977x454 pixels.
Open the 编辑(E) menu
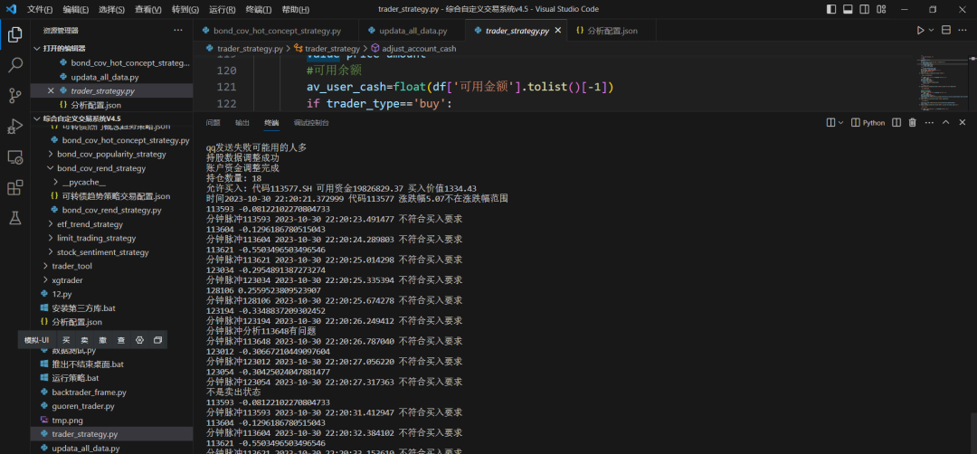click(75, 9)
